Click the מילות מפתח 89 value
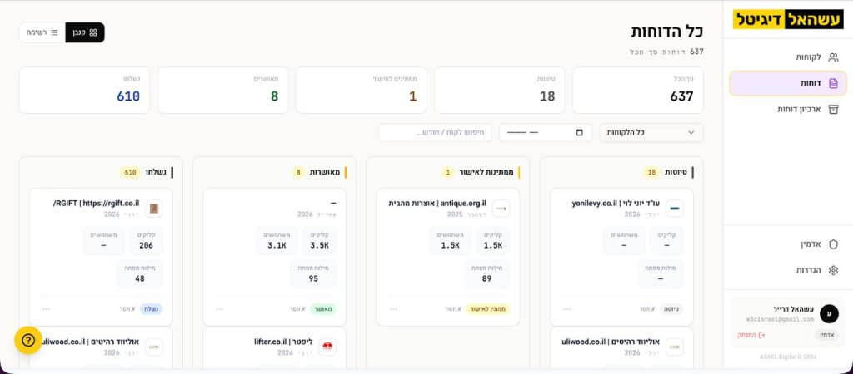This screenshot has width=853, height=374. pos(486,278)
